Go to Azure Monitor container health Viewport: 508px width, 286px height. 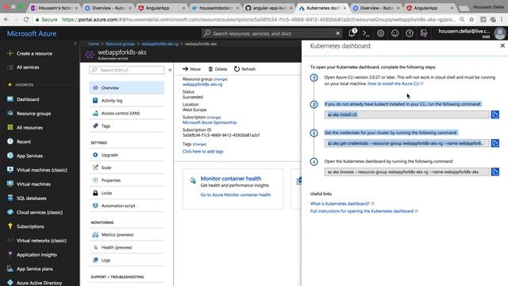pos(236,195)
